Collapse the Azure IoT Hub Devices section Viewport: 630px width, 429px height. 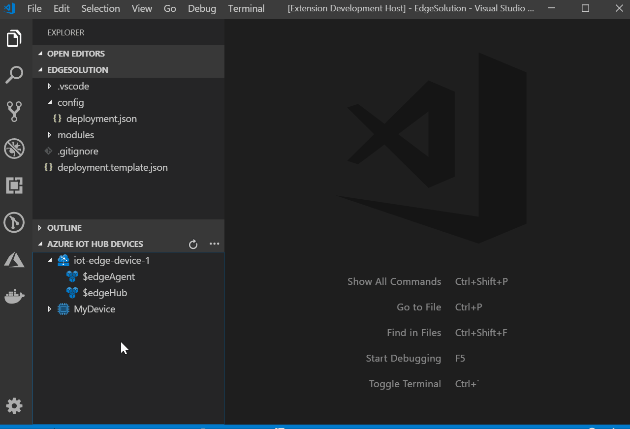[40, 244]
